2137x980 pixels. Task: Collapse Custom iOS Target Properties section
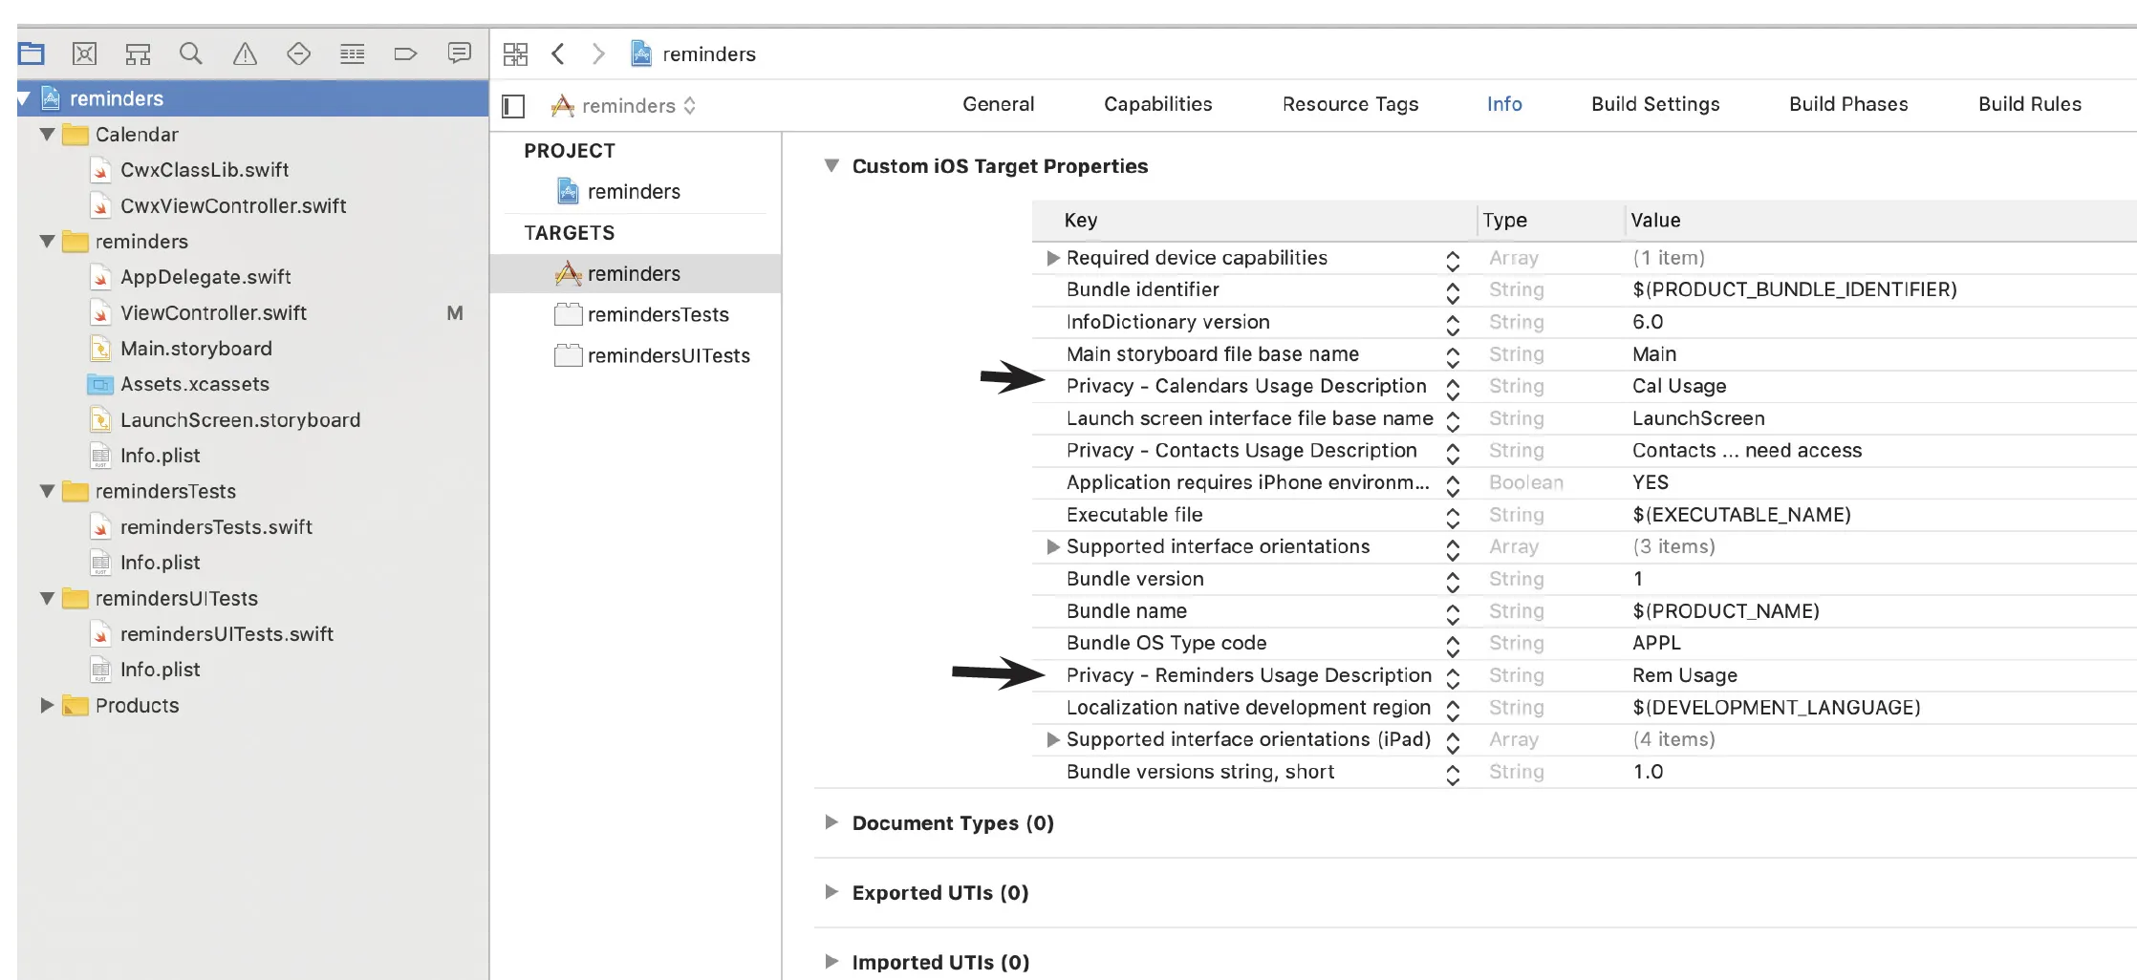pyautogui.click(x=831, y=166)
